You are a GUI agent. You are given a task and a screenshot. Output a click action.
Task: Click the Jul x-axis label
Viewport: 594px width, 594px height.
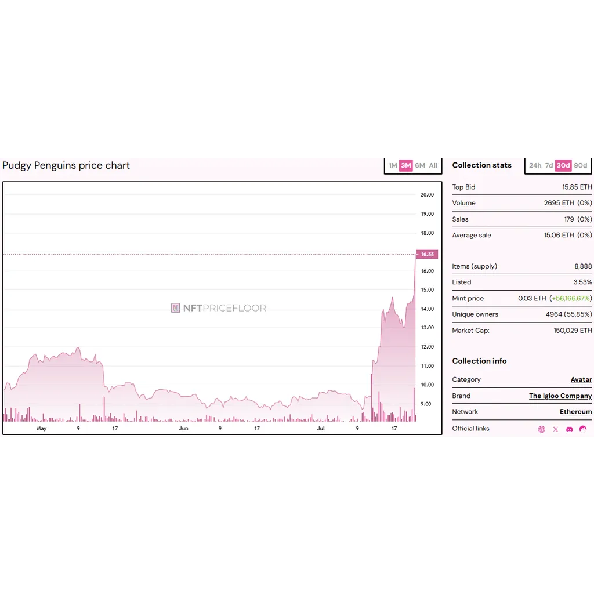321,429
